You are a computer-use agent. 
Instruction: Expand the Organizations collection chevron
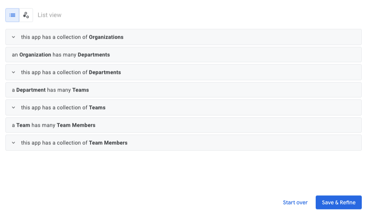click(13, 37)
